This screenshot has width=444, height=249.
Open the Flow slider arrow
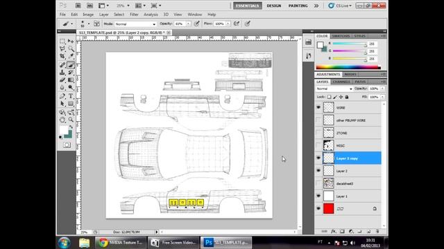point(228,24)
